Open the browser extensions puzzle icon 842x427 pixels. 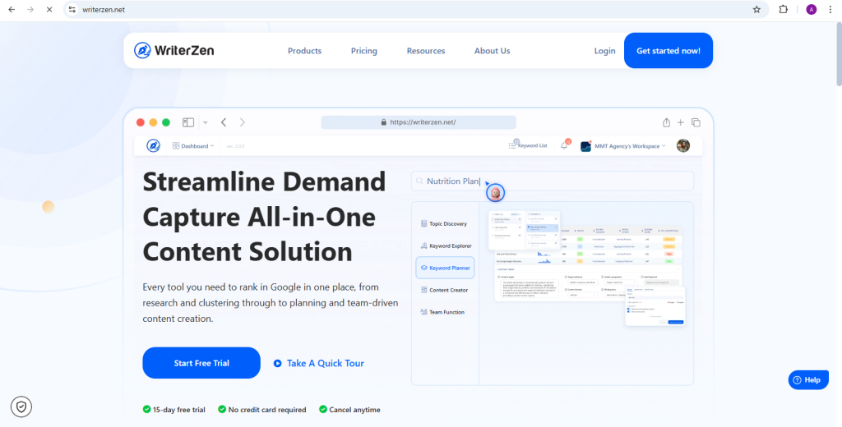click(783, 10)
